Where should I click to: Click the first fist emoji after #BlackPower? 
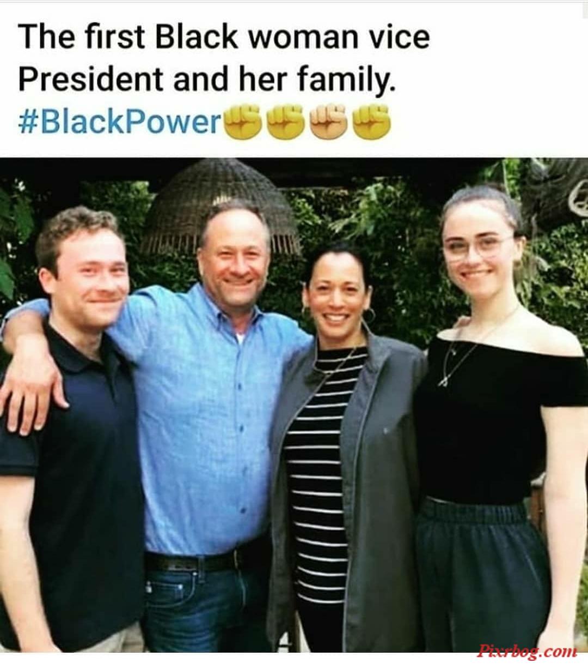[x=243, y=121]
